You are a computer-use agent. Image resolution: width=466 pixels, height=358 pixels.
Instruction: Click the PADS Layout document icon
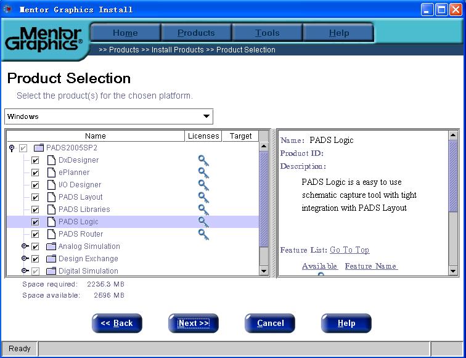[51, 197]
